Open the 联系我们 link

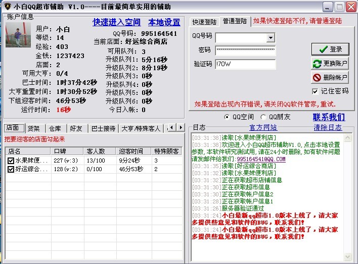pos(329,117)
